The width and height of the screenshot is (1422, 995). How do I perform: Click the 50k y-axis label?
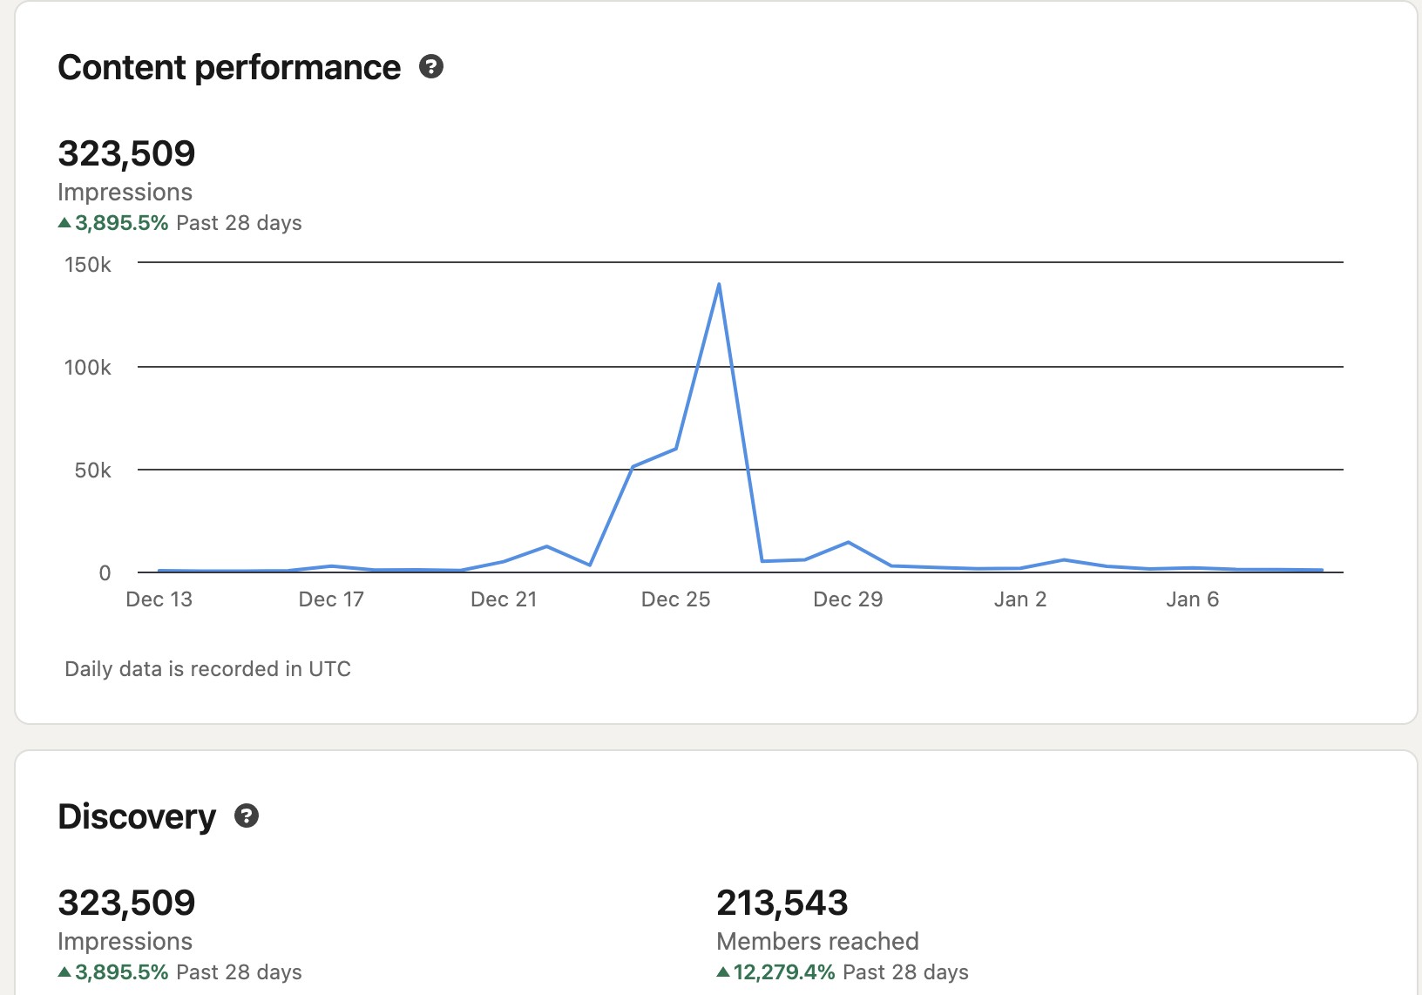[92, 470]
